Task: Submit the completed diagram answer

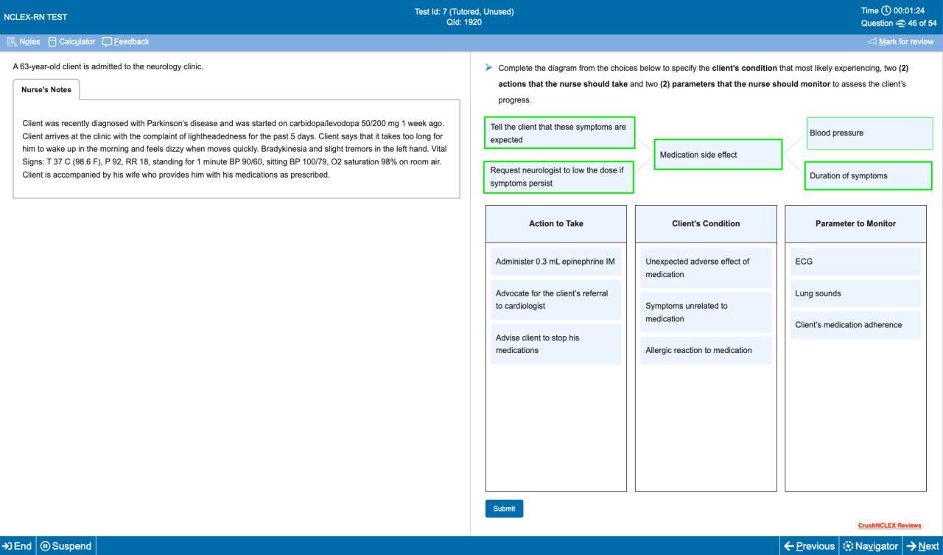Action: coord(504,509)
